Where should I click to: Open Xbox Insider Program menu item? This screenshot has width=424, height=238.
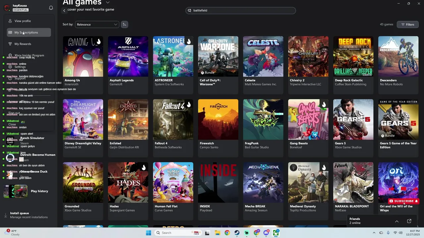pos(29,55)
